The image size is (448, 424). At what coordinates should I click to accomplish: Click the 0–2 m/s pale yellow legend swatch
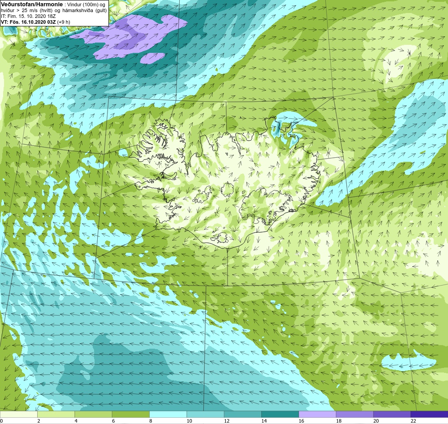click(x=18, y=414)
